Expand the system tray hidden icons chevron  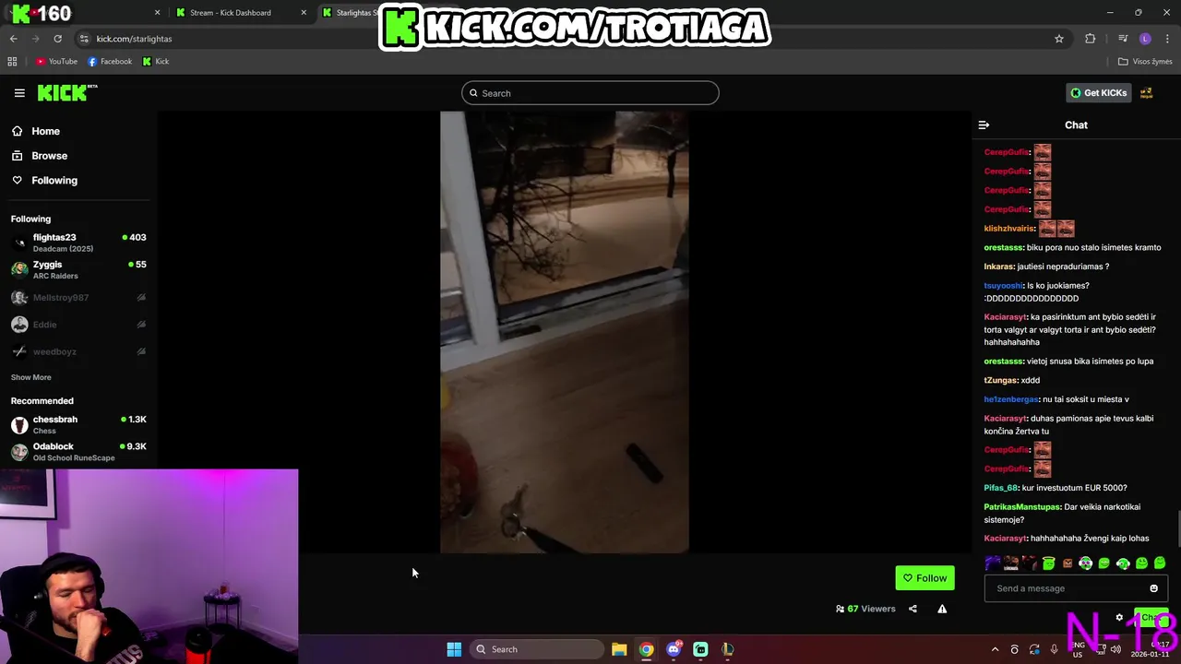tap(995, 649)
